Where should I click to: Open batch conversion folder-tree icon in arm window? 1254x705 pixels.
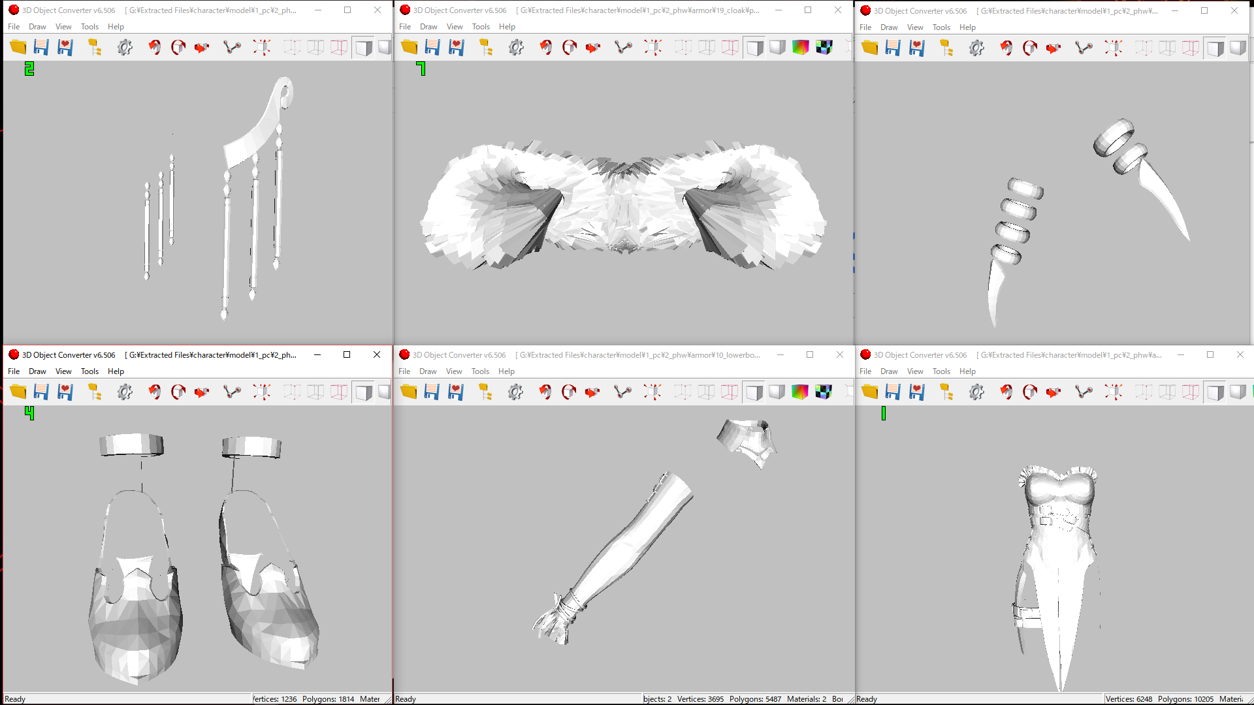pos(485,392)
